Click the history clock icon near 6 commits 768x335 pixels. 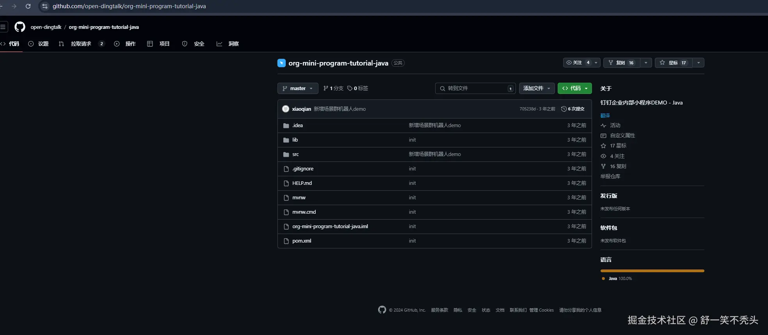pyautogui.click(x=564, y=109)
